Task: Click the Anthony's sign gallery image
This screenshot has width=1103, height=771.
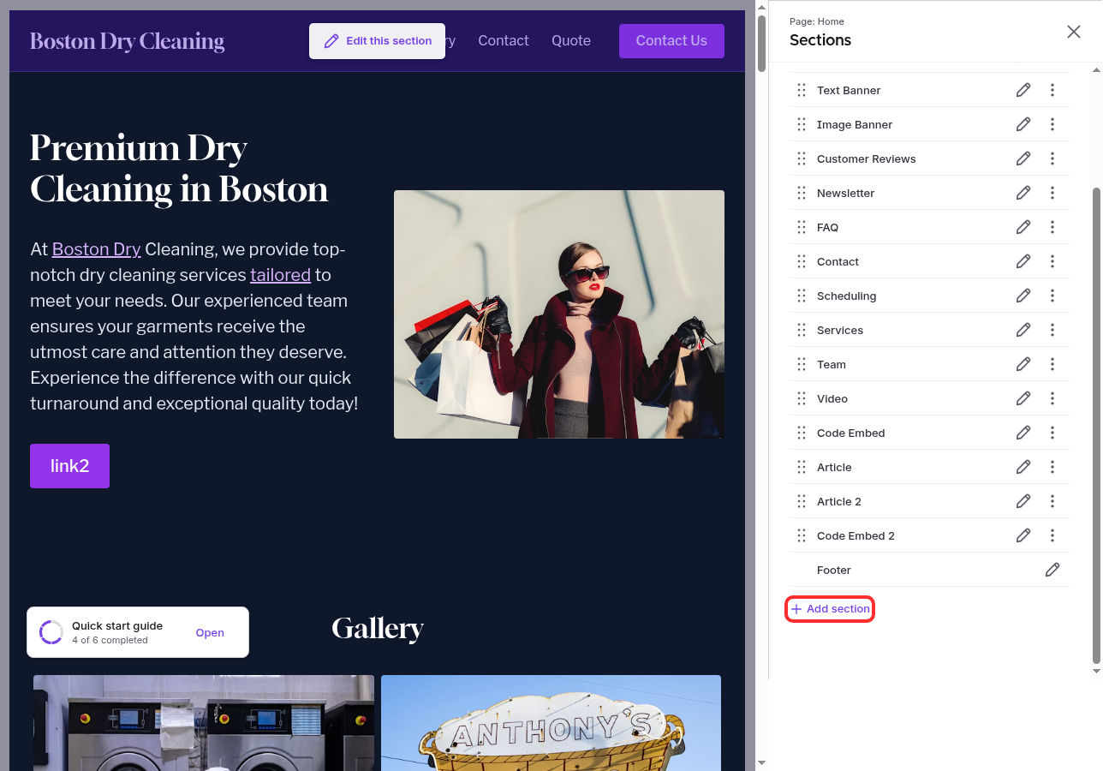Action: pos(551,723)
